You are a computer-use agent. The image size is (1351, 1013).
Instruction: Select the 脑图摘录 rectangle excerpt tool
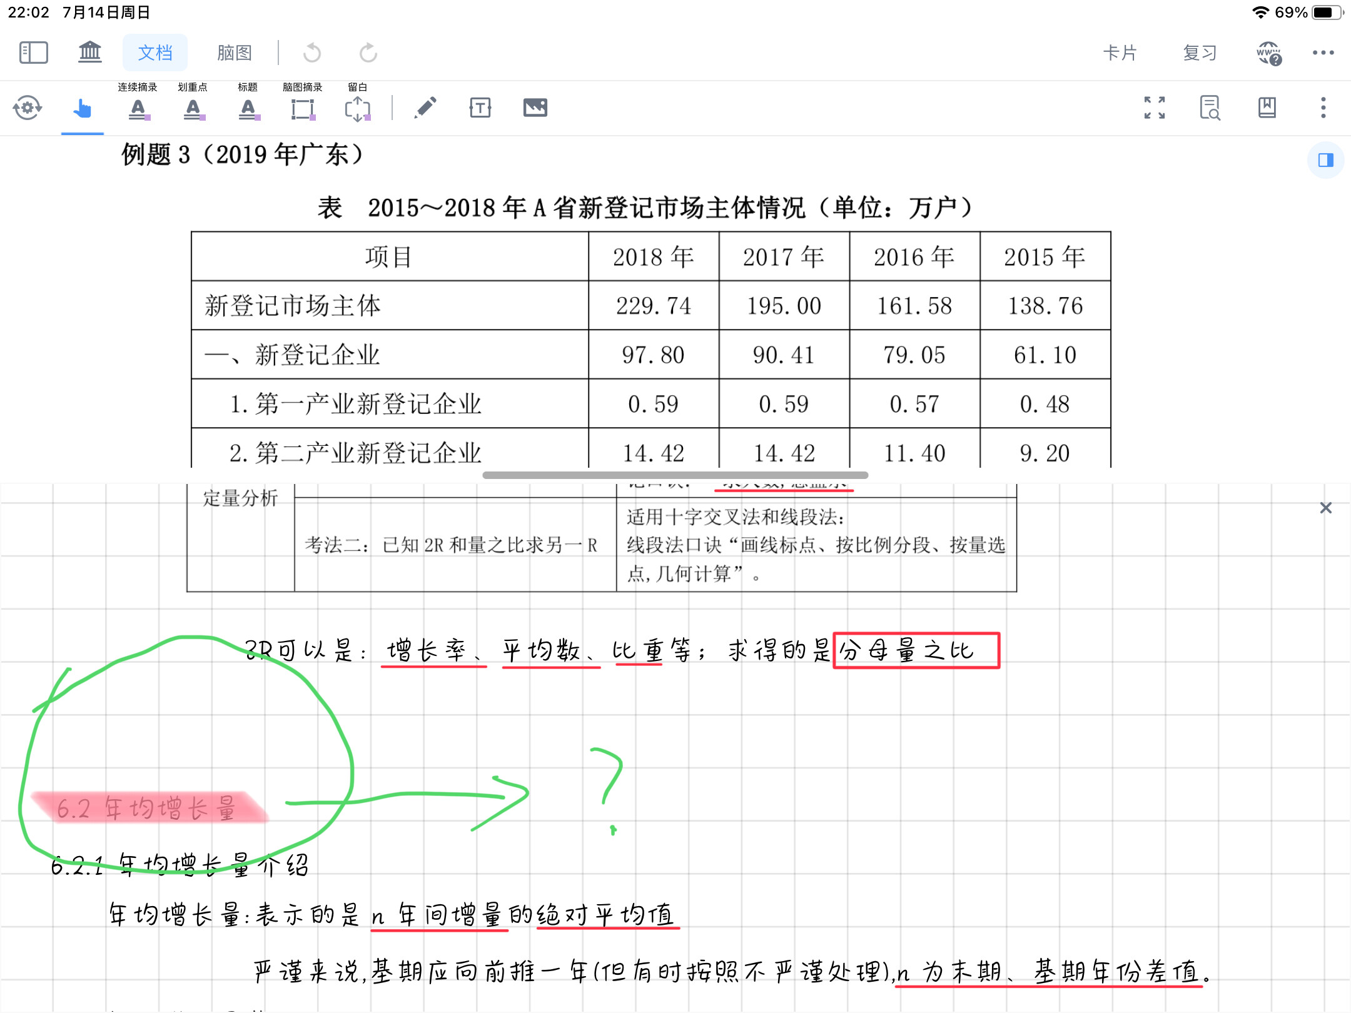[303, 102]
